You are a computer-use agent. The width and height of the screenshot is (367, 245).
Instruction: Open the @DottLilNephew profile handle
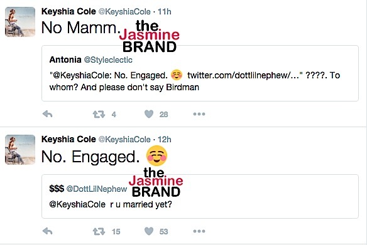[97, 189]
